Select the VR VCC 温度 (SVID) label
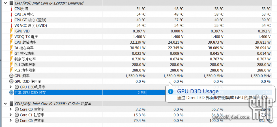 [x=31, y=26]
